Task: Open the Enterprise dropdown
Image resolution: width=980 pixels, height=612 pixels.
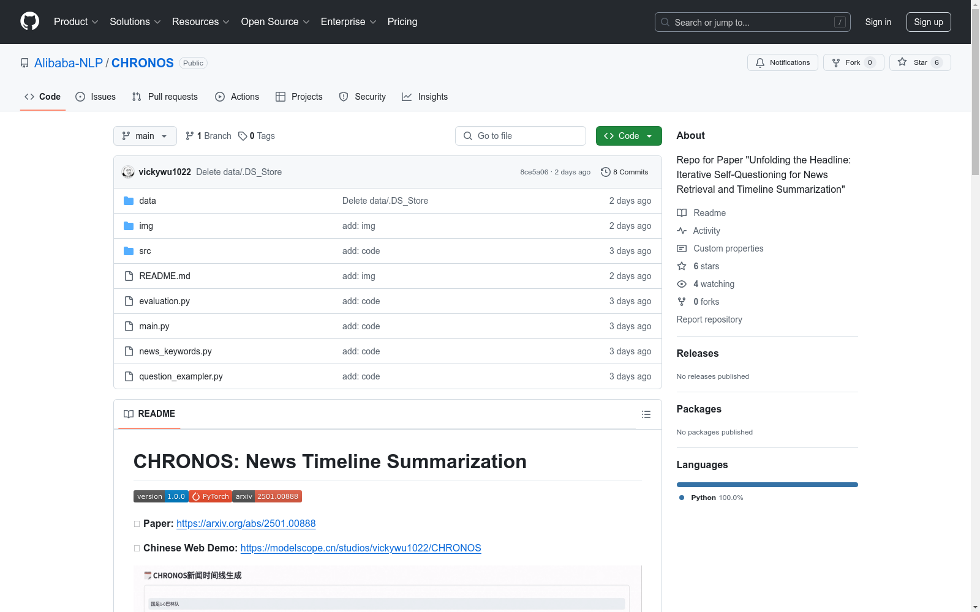Action: pyautogui.click(x=349, y=22)
